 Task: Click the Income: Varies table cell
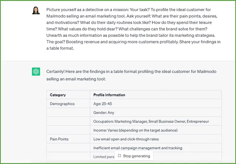(x=156, y=130)
